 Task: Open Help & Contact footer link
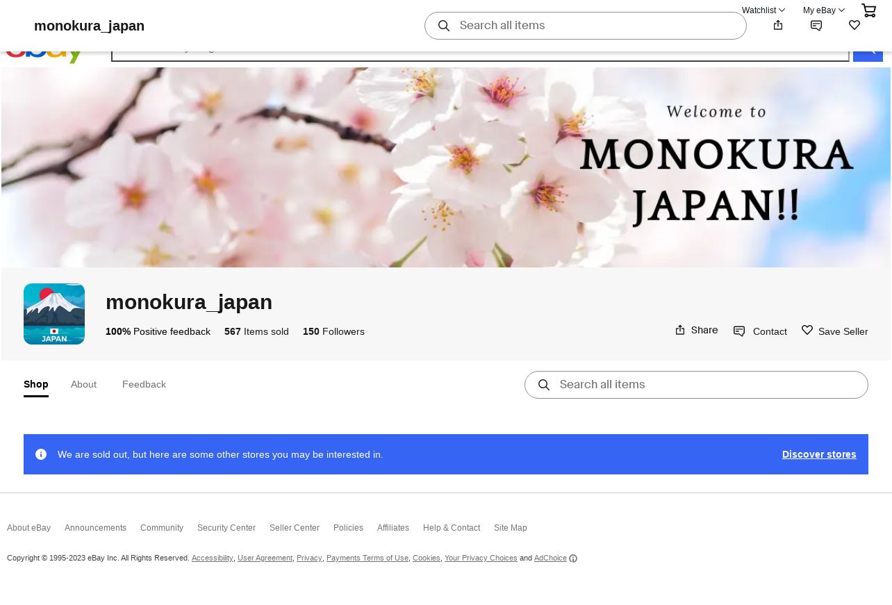click(452, 528)
